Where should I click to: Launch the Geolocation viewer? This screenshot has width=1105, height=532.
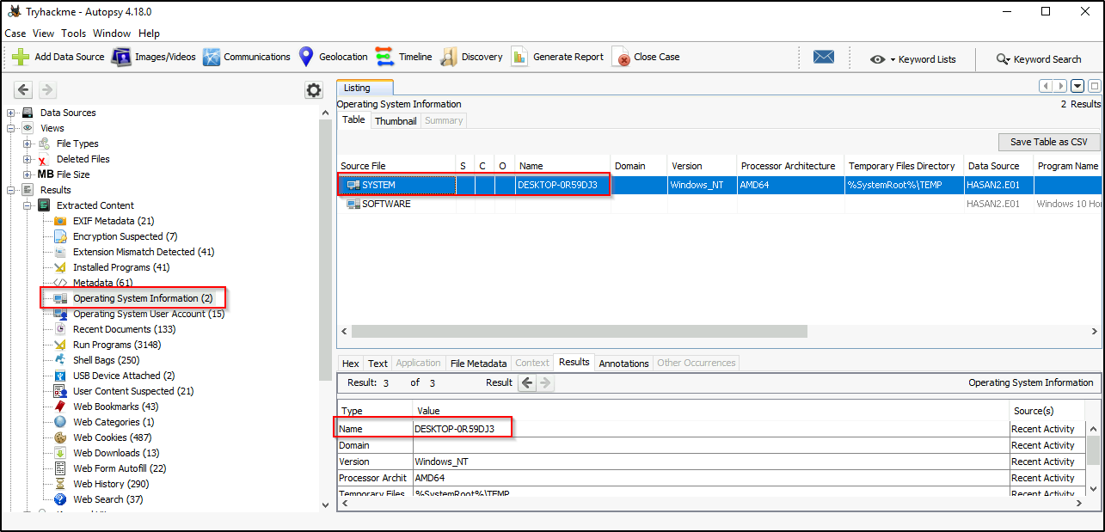[341, 57]
